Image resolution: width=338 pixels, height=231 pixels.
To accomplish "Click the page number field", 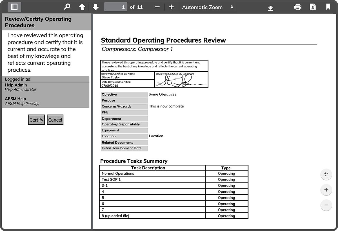I will (x=116, y=7).
